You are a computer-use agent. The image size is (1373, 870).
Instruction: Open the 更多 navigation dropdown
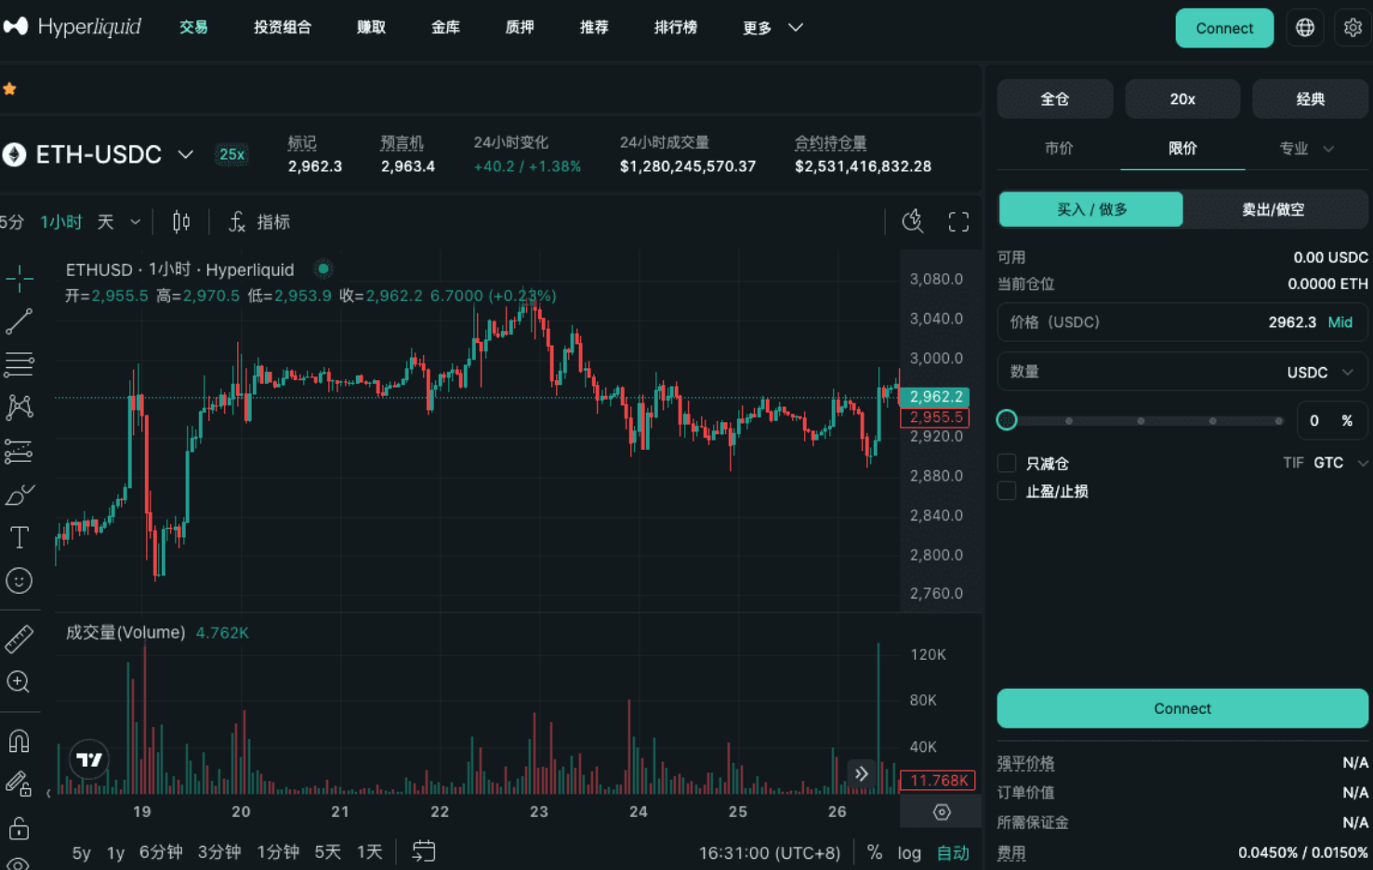tap(772, 28)
